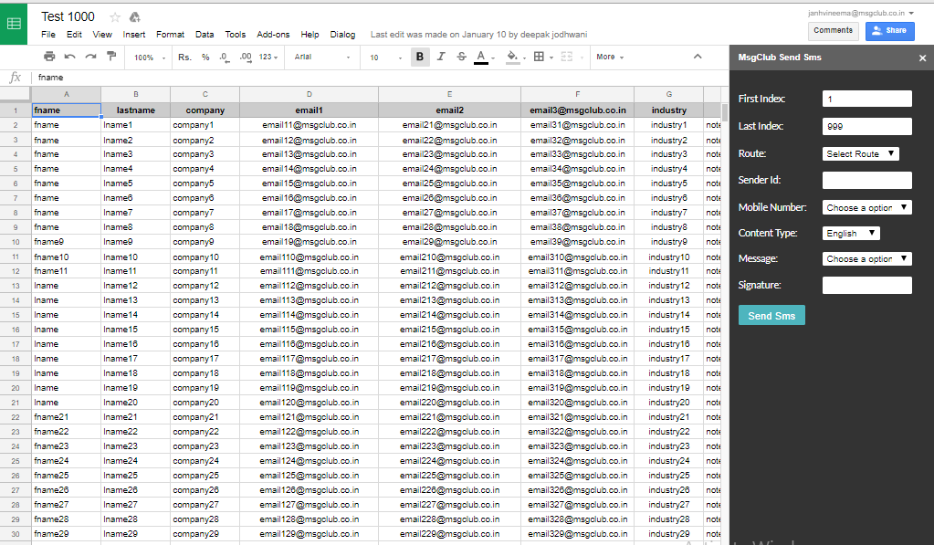Activate the paint format tool
Image resolution: width=934 pixels, height=545 pixels.
coord(111,57)
